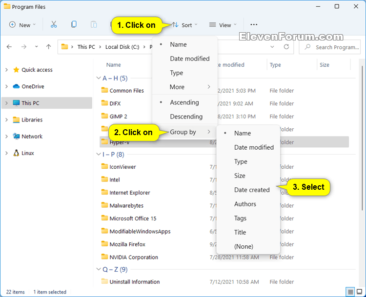Viewport: 366px width, 297px height.
Task: Open the See more ellipsis menu
Action: [254, 24]
